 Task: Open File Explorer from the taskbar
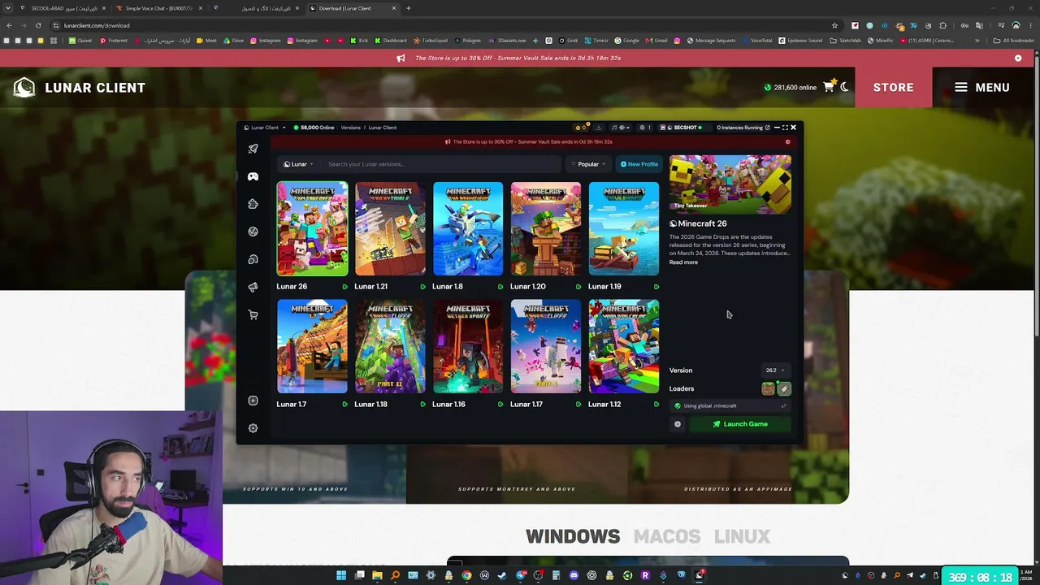[x=377, y=576]
